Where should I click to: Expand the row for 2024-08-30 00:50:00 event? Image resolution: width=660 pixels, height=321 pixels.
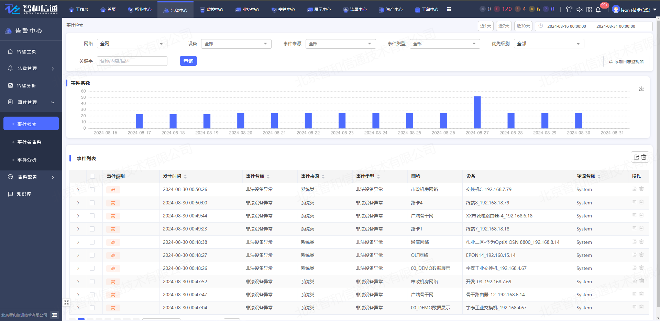click(78, 203)
